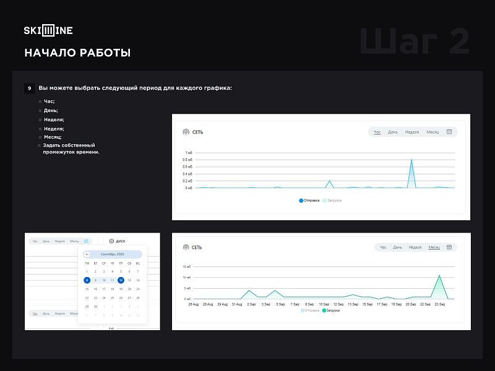
Task: Click the active calendar icon above date picker
Action: coord(87,241)
